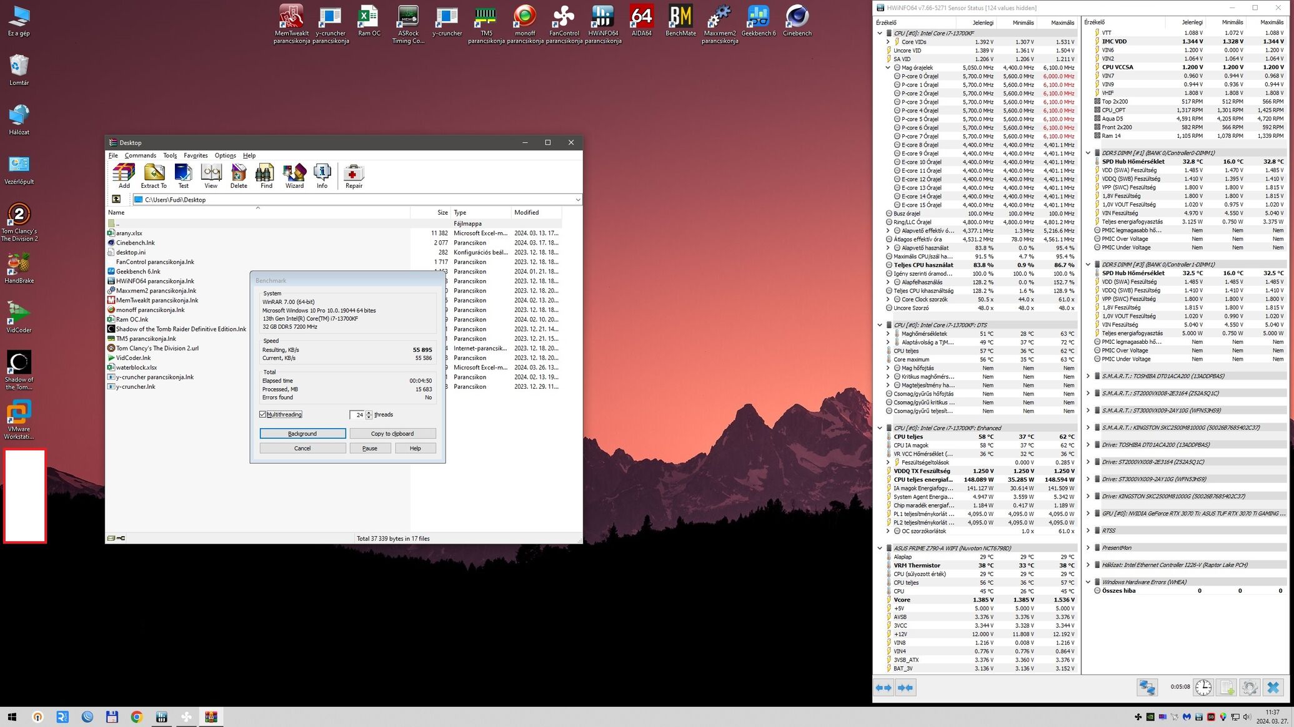Collapse the ASUS PRIME Z790-A WIFI group
The height and width of the screenshot is (727, 1294).
pyautogui.click(x=880, y=548)
